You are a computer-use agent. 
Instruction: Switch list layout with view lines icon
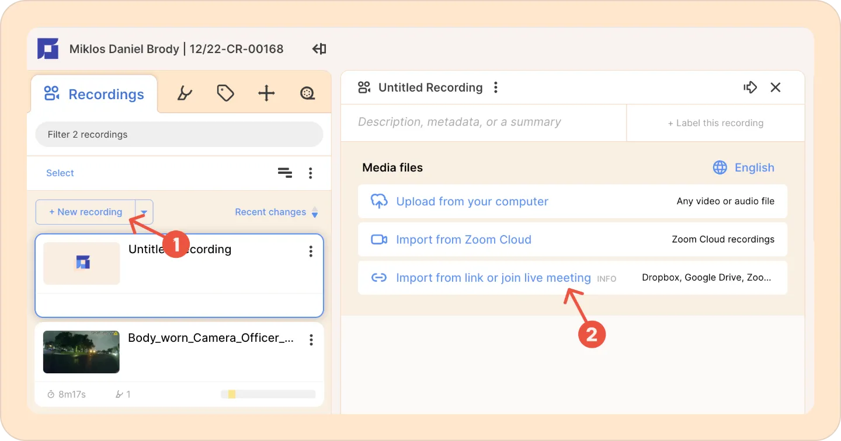(x=285, y=173)
